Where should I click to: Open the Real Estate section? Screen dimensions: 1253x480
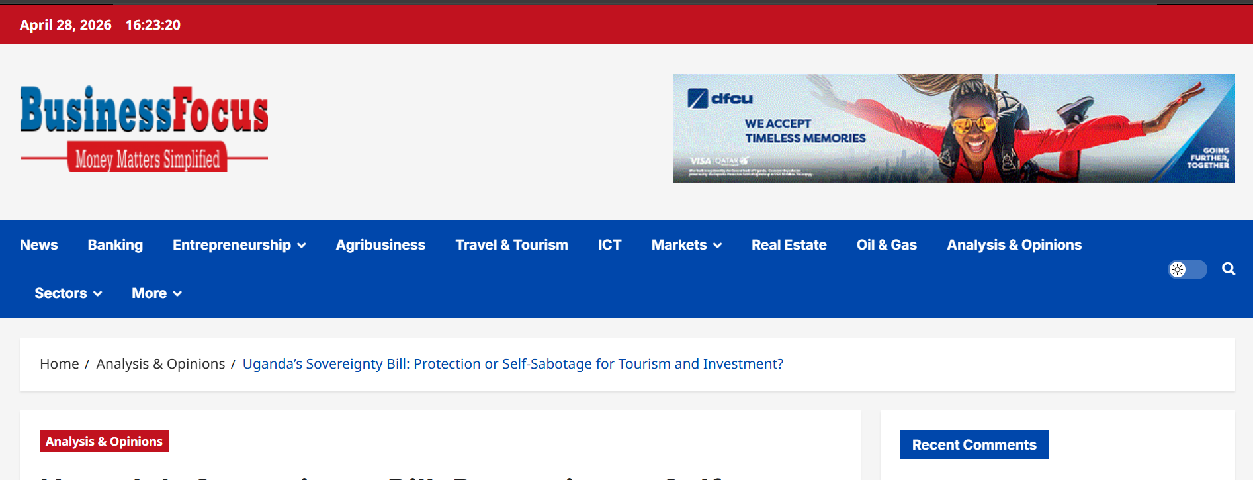789,245
